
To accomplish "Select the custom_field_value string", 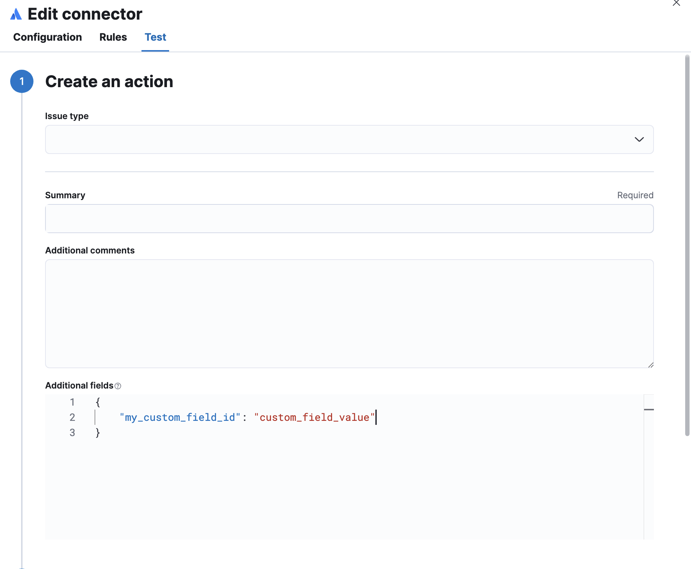I will click(x=314, y=417).
